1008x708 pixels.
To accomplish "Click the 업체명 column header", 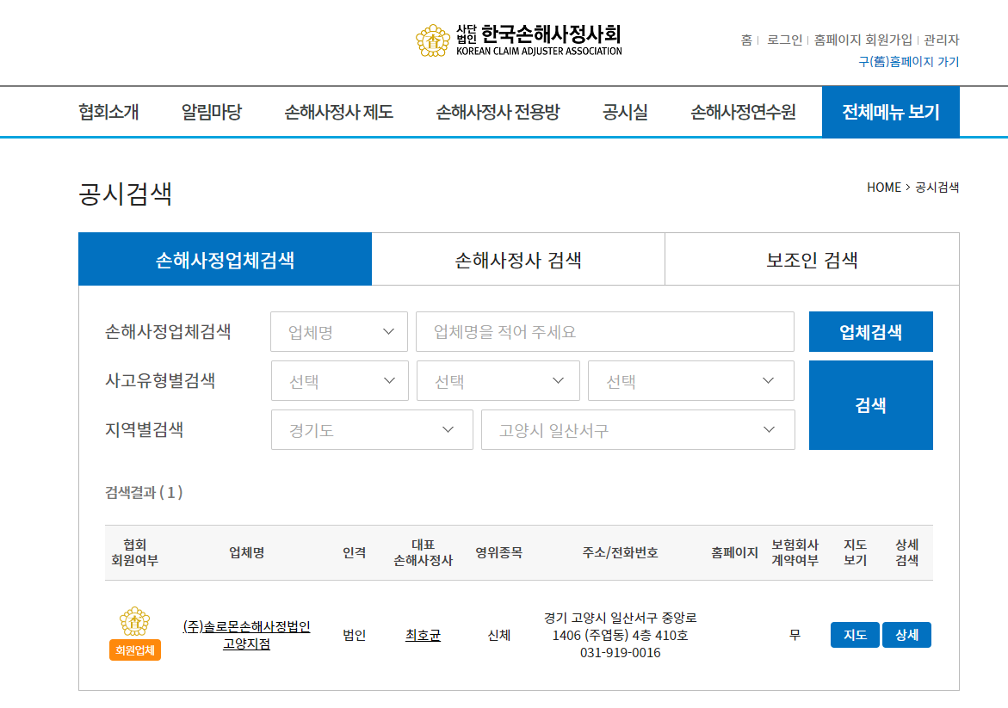I will (247, 552).
